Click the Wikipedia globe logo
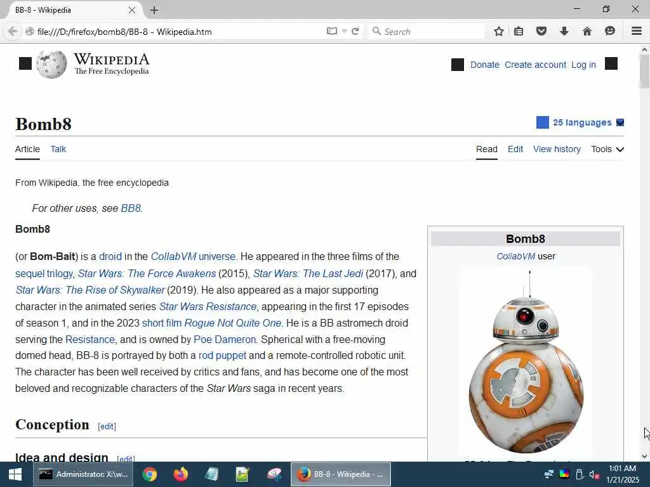 point(51,64)
